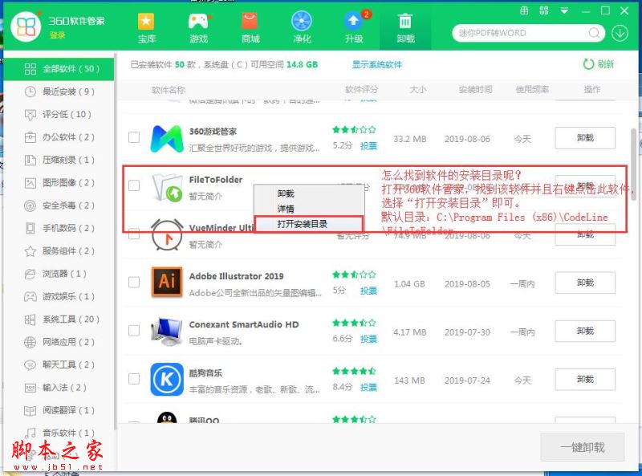
Task: Click 投票 link for 酷狗音乐
Action: (368, 388)
